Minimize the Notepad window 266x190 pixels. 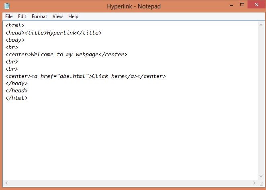(x=231, y=5)
